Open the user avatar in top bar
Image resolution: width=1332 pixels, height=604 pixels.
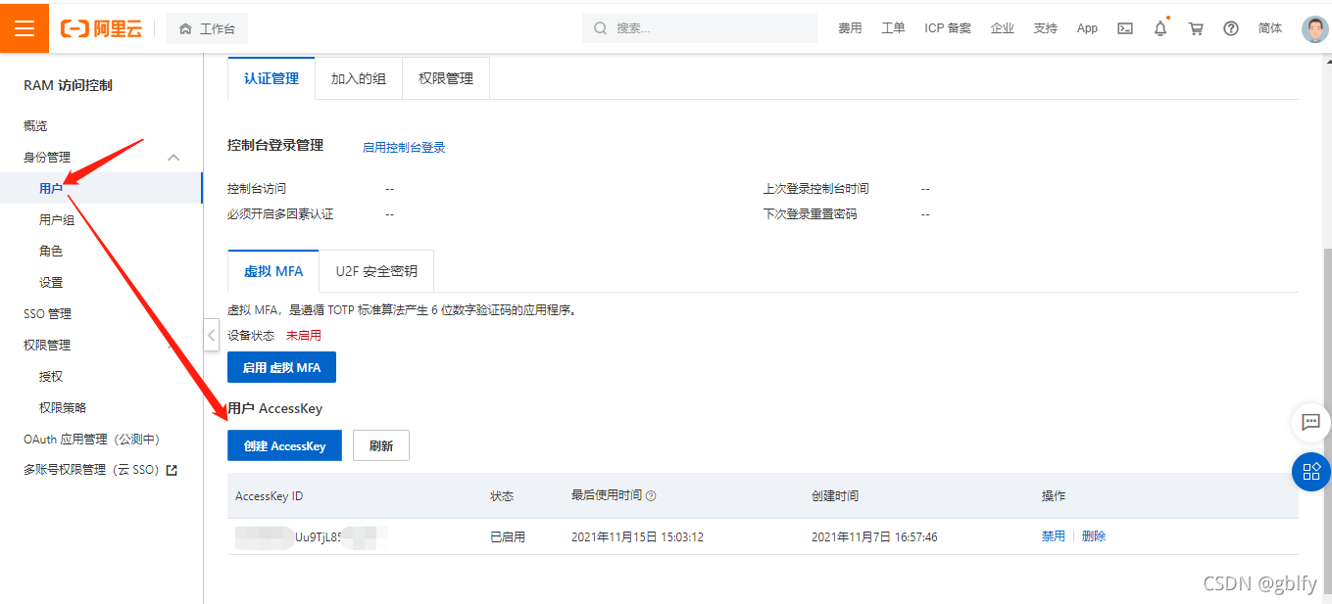[x=1314, y=27]
